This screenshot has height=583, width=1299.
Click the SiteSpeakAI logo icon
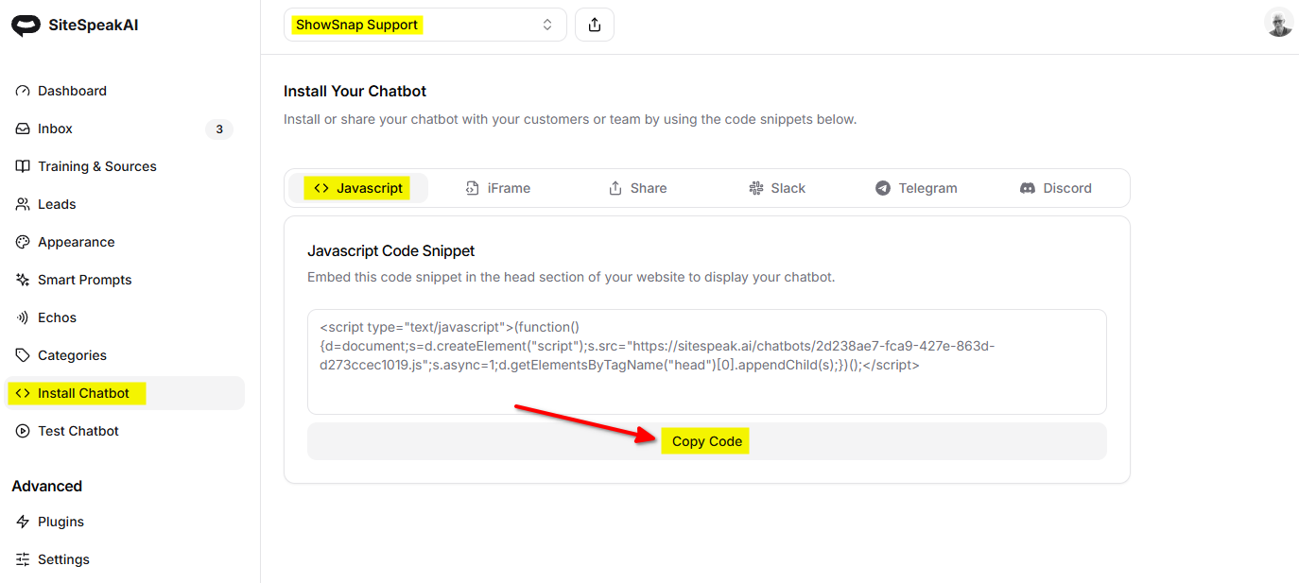pyautogui.click(x=26, y=26)
